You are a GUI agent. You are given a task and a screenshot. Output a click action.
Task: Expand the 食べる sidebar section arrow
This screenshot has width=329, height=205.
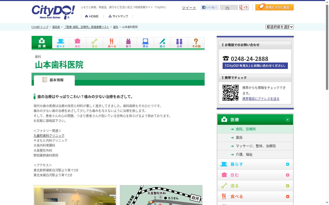[x=288, y=197]
